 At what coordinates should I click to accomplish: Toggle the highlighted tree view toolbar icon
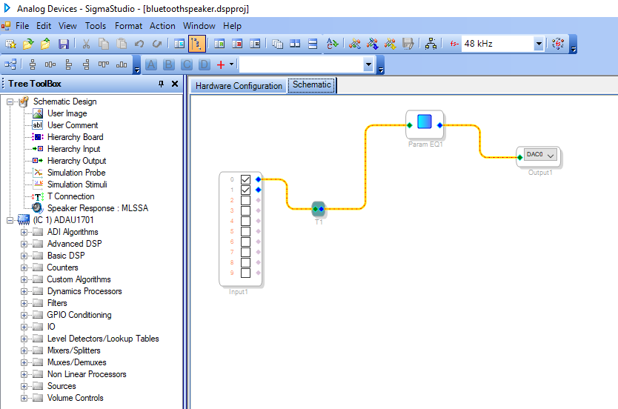coord(196,44)
